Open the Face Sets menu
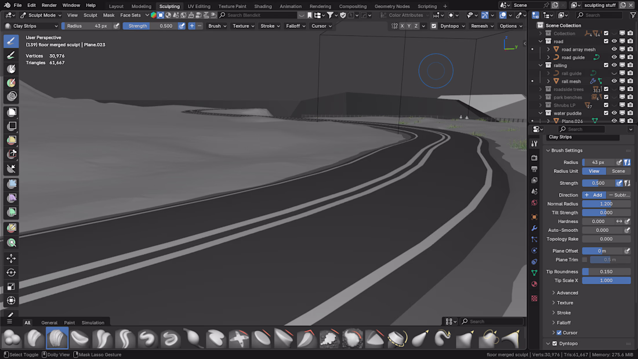This screenshot has width=638, height=359. click(x=130, y=15)
